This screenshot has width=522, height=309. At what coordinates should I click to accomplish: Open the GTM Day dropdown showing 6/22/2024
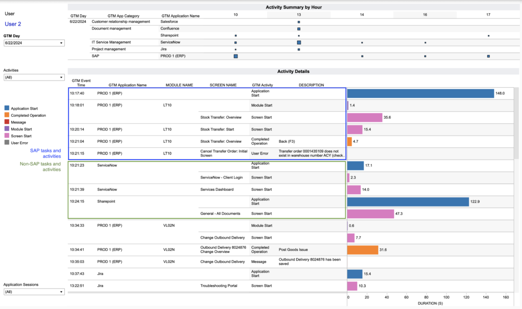(34, 43)
